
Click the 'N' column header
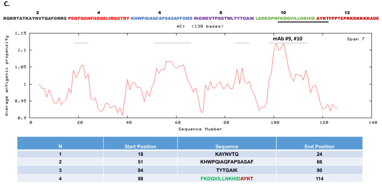(60, 147)
